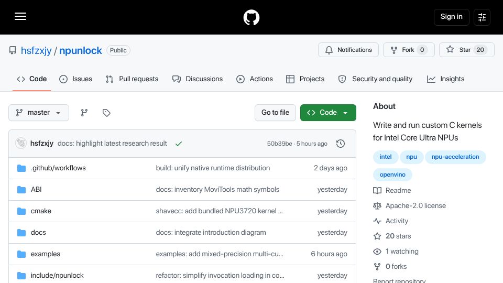Open the Pull requests tab

[132, 79]
